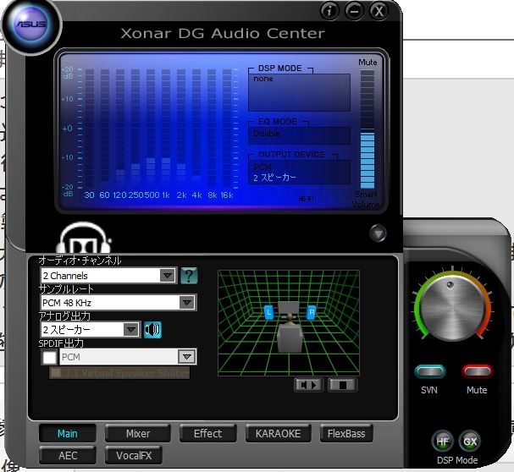
Task: Enable the SPDIF output checkbox
Action: (49, 357)
